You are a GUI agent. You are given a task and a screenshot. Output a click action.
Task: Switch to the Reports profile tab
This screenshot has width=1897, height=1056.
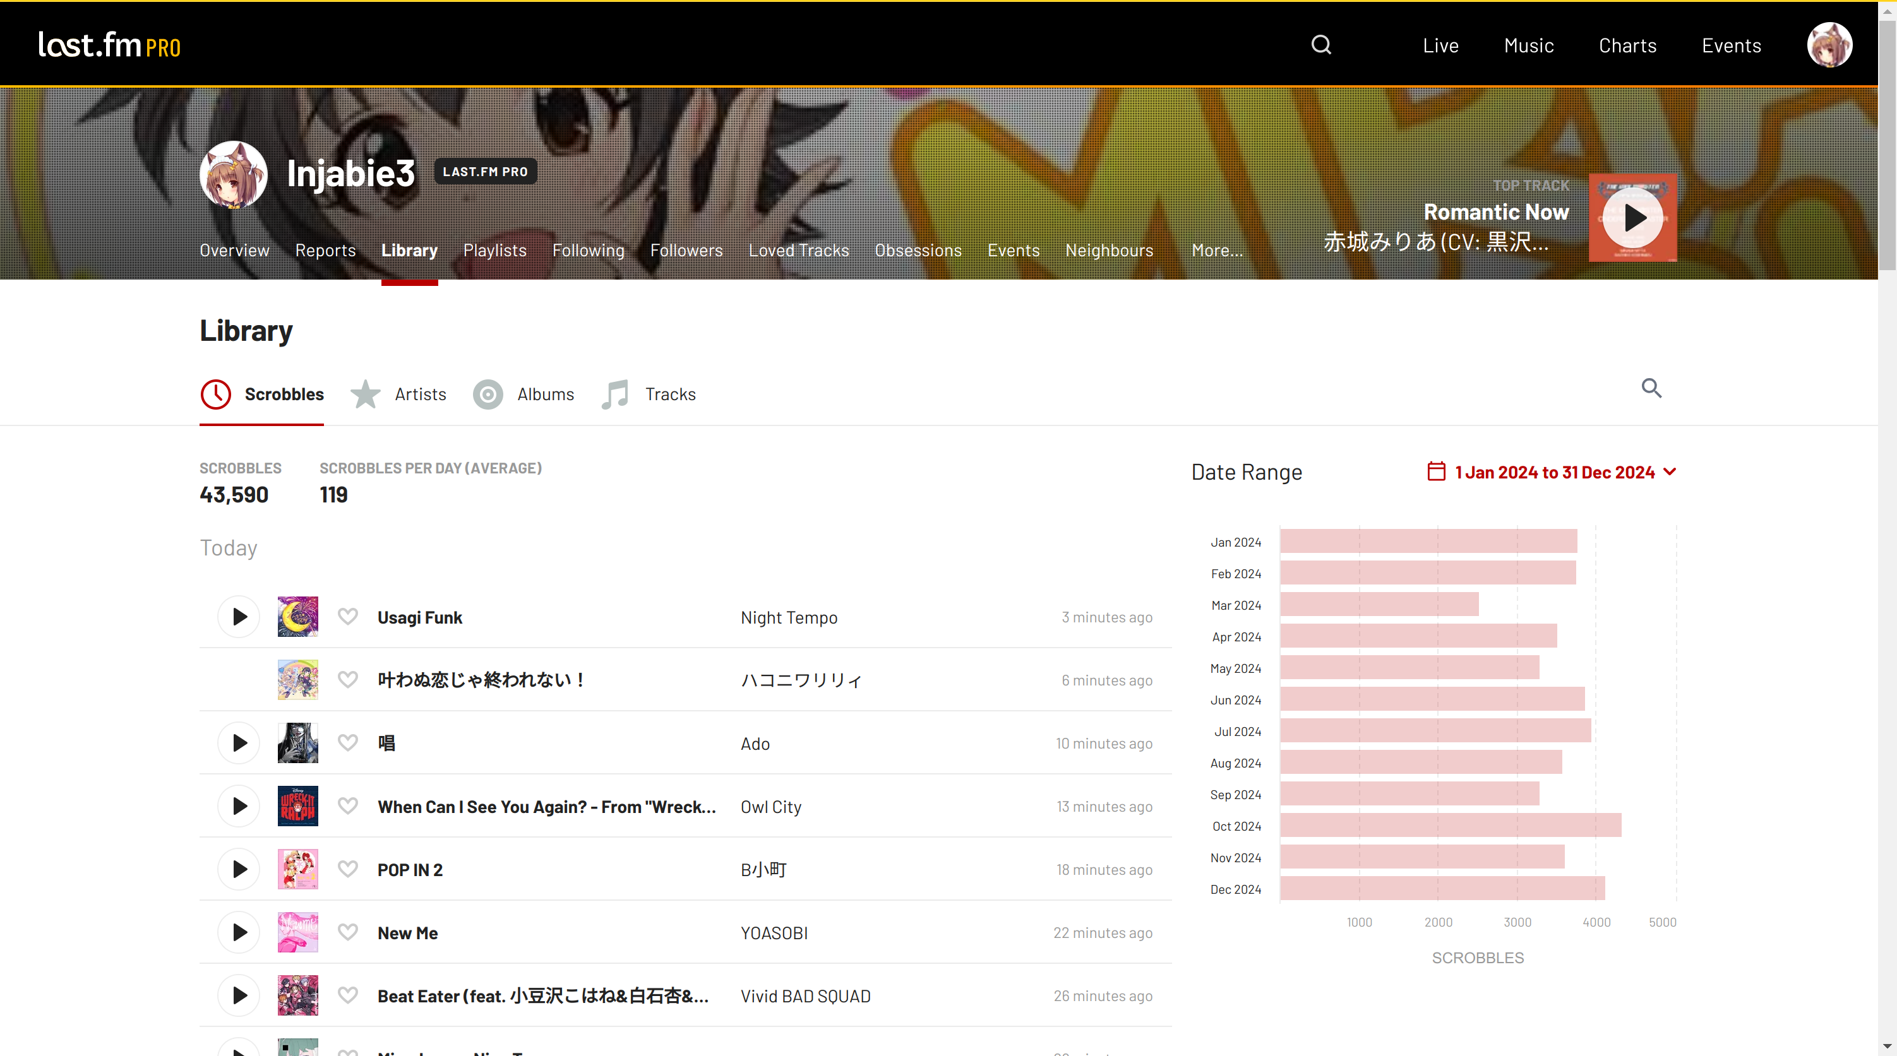(325, 250)
